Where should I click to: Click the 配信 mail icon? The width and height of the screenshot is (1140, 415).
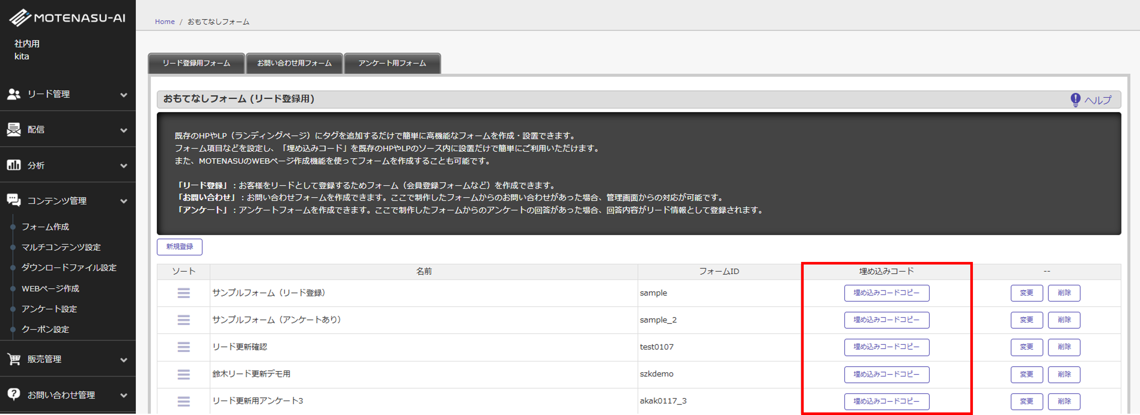click(14, 129)
